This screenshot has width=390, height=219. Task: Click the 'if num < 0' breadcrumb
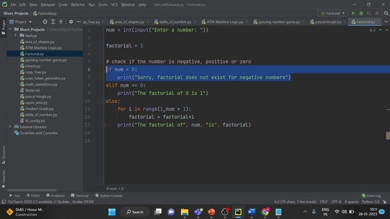pyautogui.click(x=115, y=189)
